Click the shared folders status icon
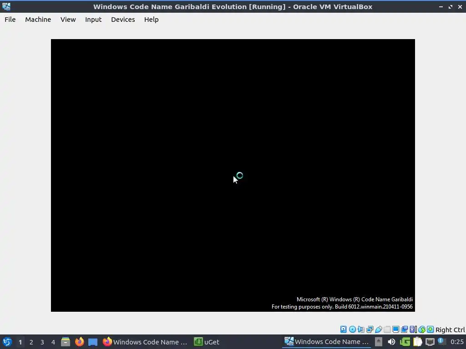The width and height of the screenshot is (466, 349). click(x=387, y=329)
